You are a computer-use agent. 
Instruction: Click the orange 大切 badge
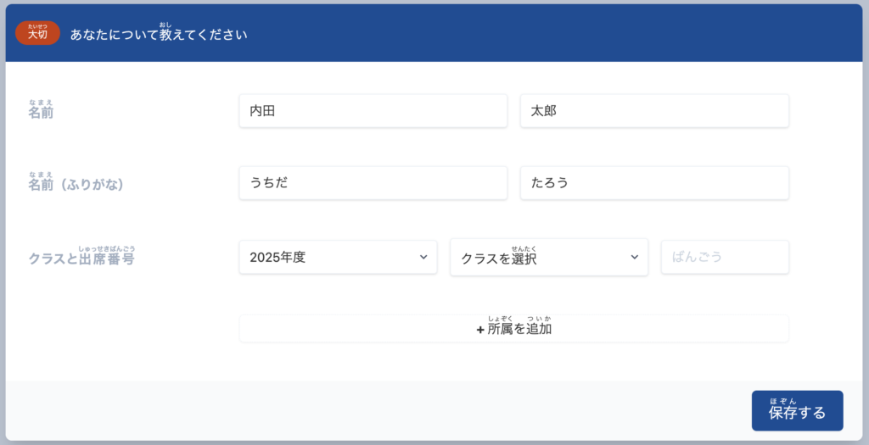pos(37,34)
